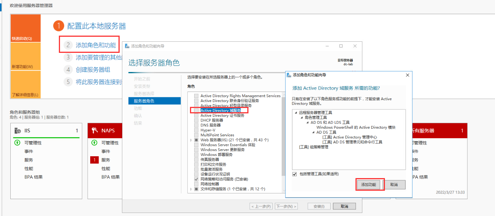
Task: Check the Active Directory Rights Management Services role
Action: pos(196,96)
